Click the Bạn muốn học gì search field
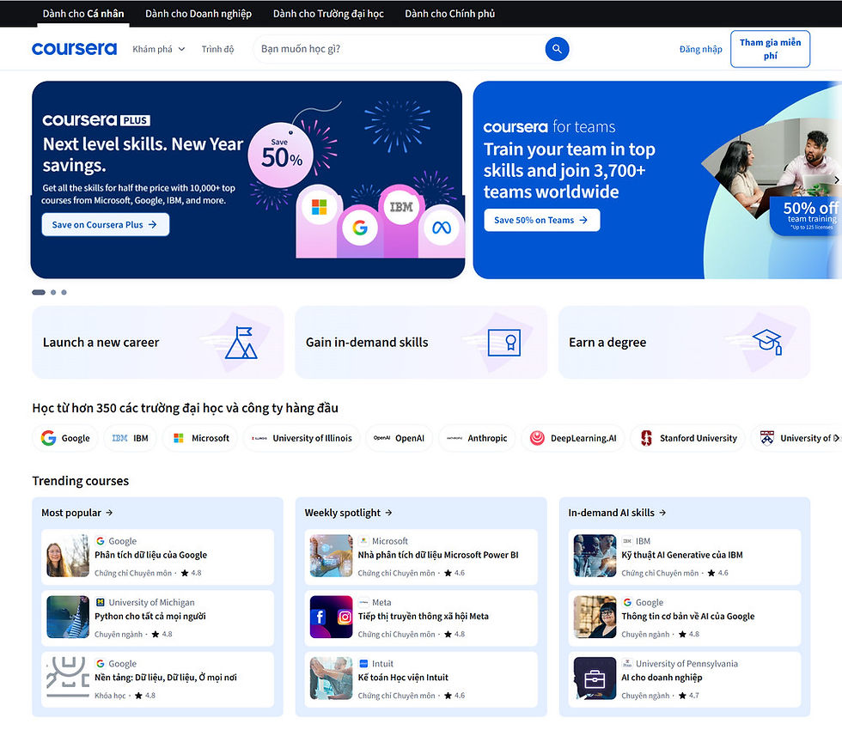Image resolution: width=842 pixels, height=730 pixels. click(x=387, y=49)
